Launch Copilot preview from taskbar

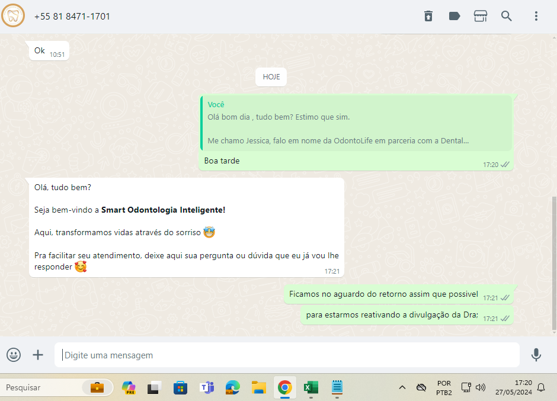coord(128,387)
